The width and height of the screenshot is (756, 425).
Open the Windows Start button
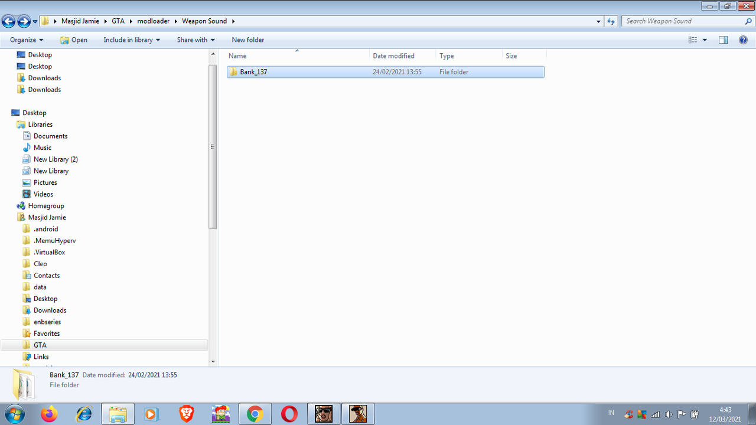pos(15,414)
